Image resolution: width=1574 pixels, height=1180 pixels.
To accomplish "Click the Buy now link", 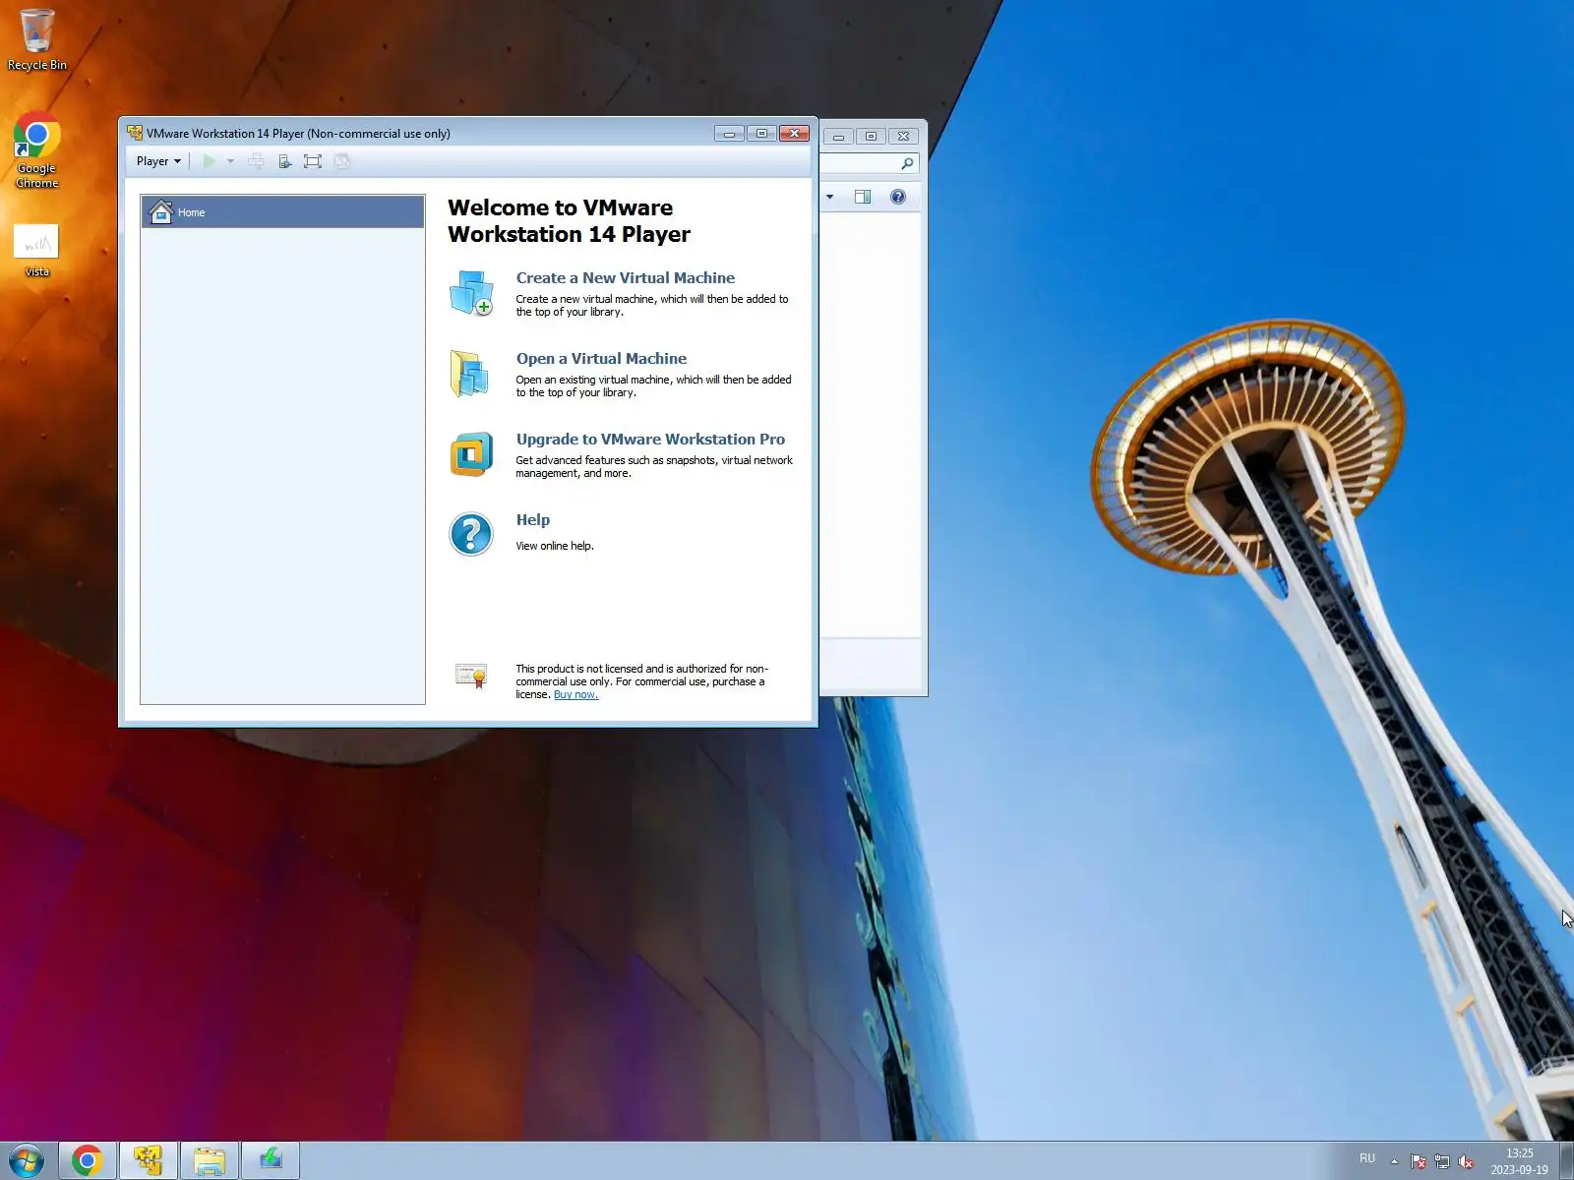I will pyautogui.click(x=575, y=695).
